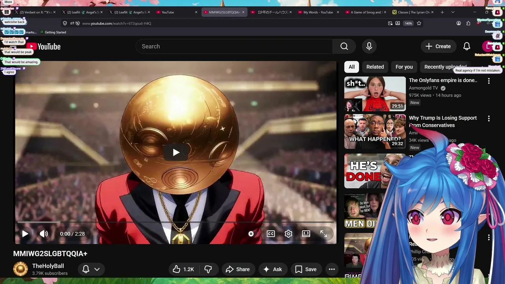Click the 140% zoom level indicator

pos(408,23)
